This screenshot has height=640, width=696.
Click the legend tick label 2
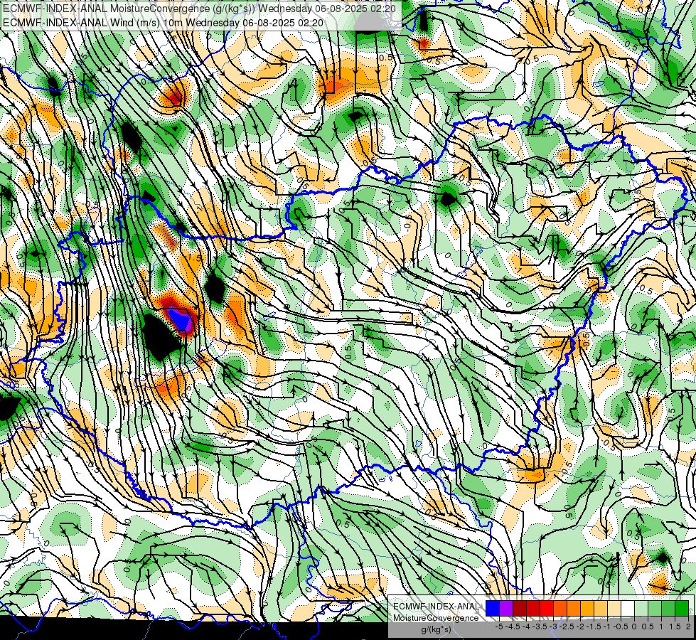[x=688, y=626]
